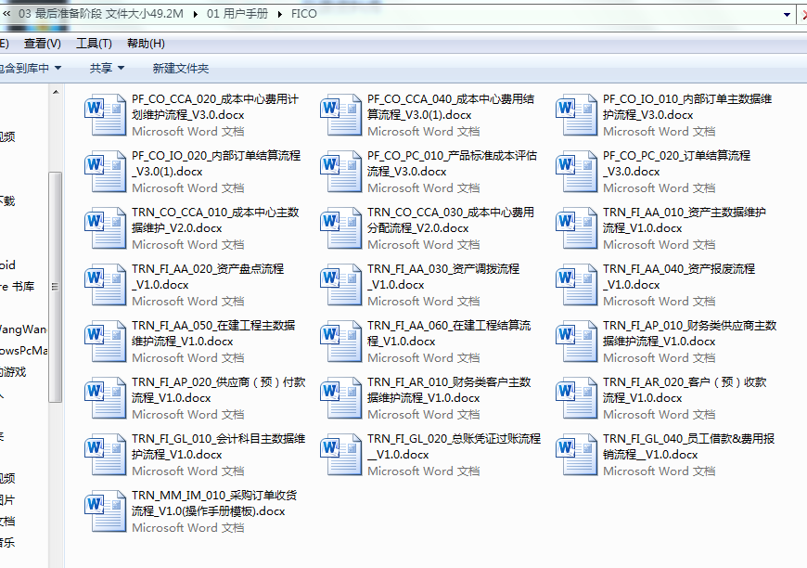Open PF_CO_CCA_020 成本中心费用计划维护流程 Word icon

(105, 114)
